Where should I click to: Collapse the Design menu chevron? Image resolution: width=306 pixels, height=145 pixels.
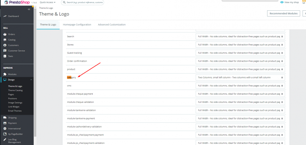point(31,80)
